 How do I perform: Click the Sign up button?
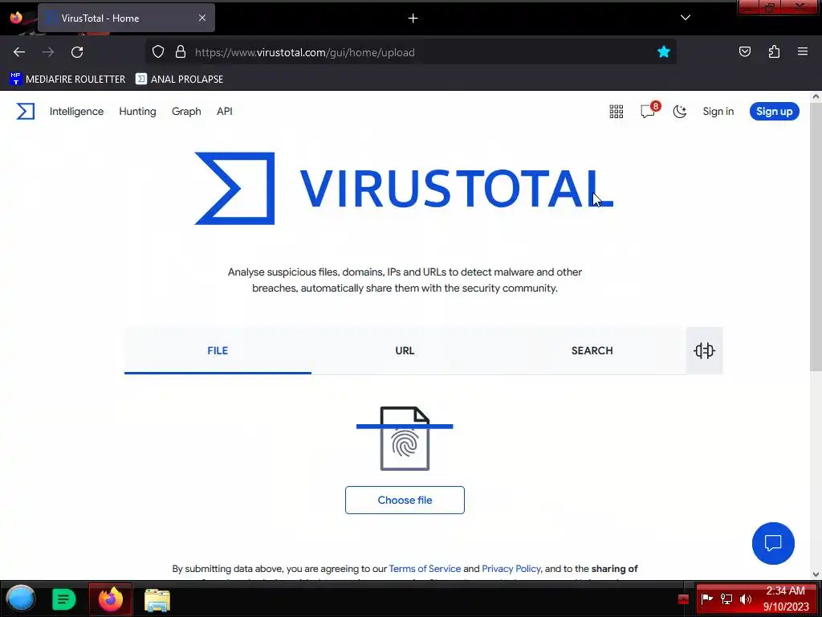click(775, 111)
